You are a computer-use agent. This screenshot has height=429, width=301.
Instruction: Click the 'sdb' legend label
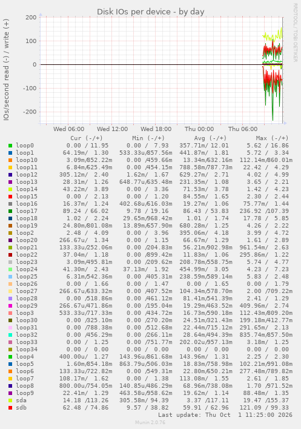21,408
